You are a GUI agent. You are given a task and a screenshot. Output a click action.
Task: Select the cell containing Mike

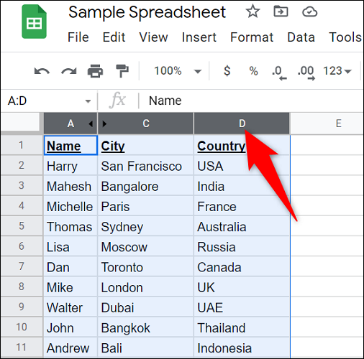click(70, 287)
